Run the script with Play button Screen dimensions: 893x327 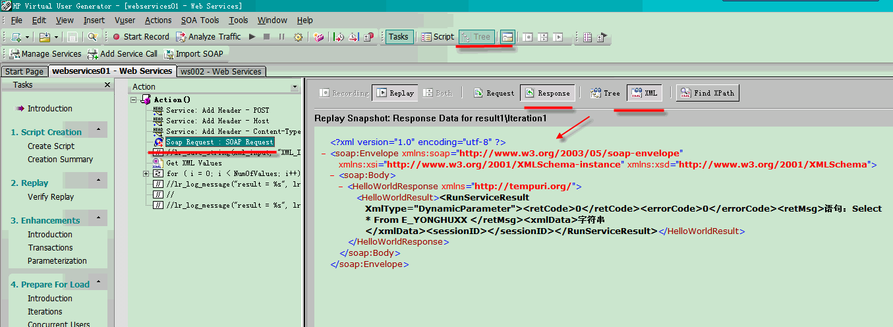[252, 37]
